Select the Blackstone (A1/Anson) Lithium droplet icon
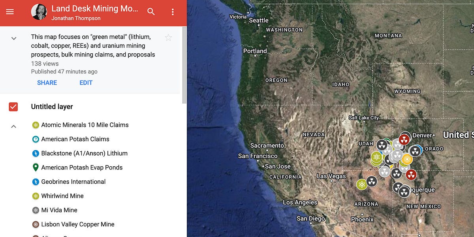 pyautogui.click(x=35, y=153)
